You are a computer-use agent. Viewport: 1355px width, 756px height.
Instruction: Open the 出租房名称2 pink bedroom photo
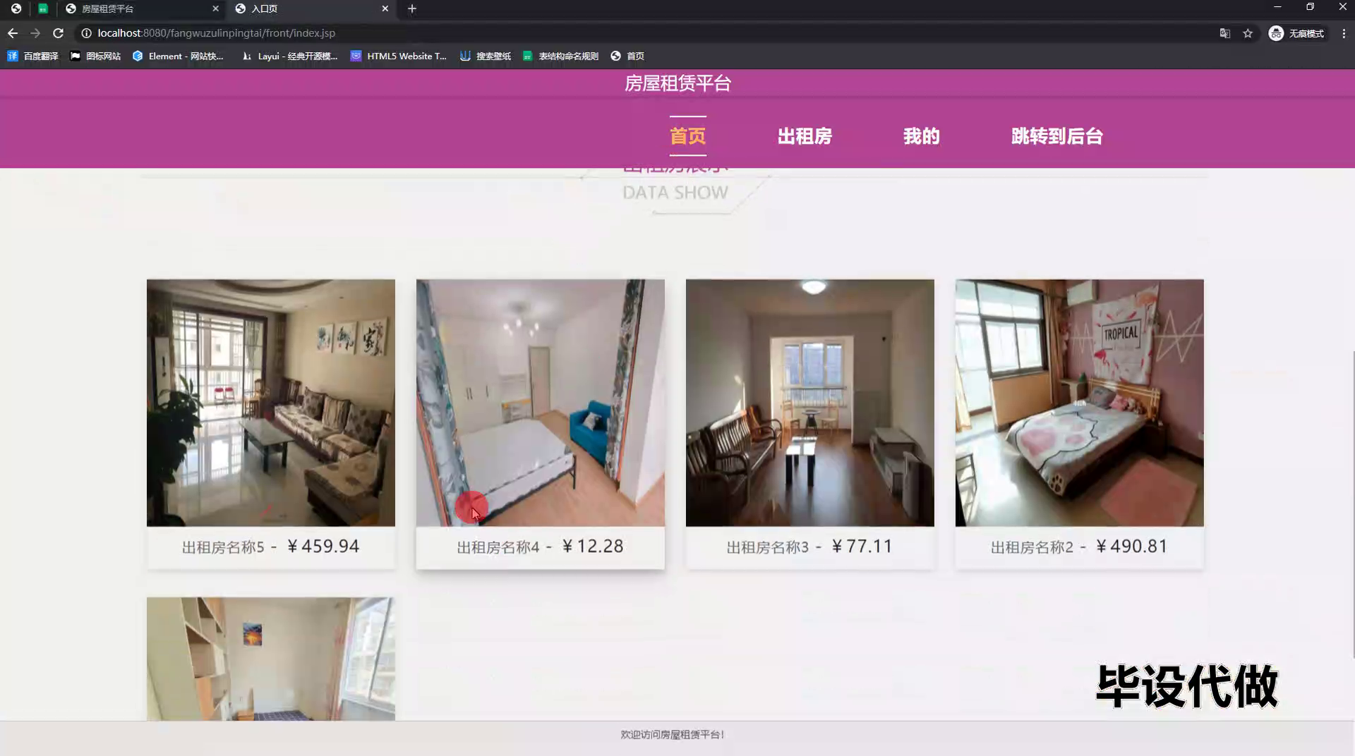(1080, 403)
